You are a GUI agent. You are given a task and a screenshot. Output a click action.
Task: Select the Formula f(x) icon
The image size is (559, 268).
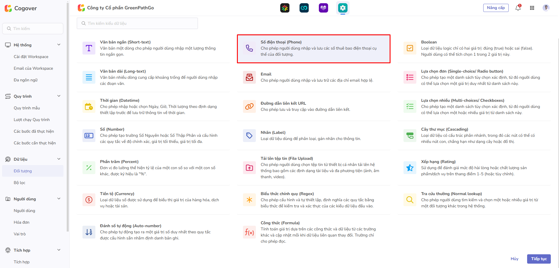click(x=249, y=232)
